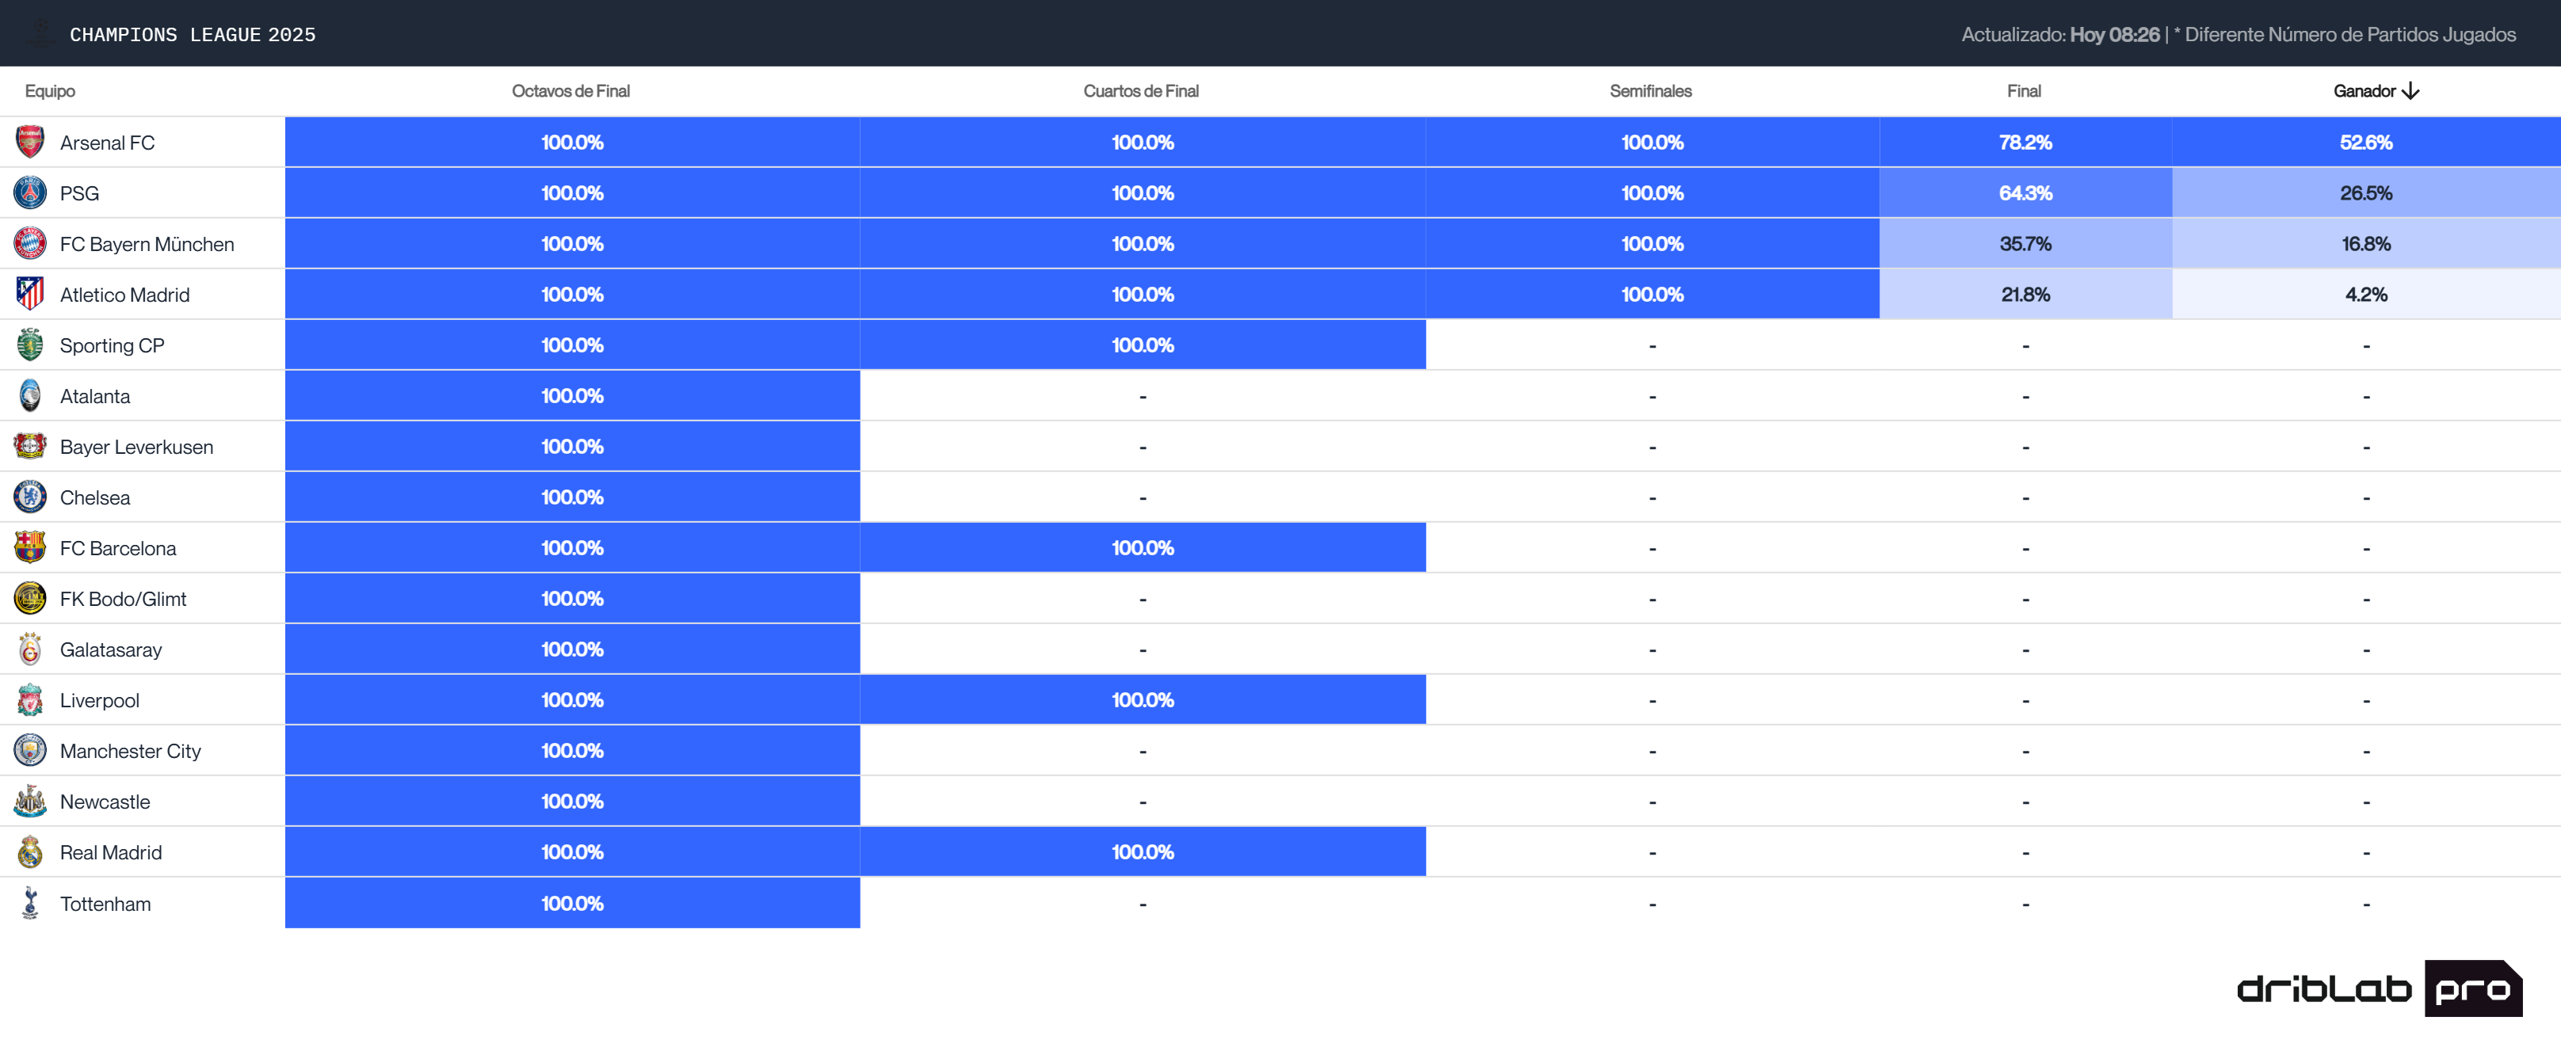Open the Liverpool team name
This screenshot has height=1055, width=2561.
[99, 700]
